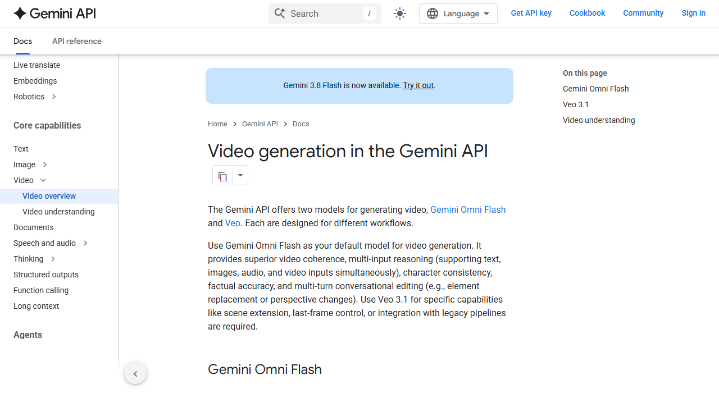Image resolution: width=719 pixels, height=393 pixels.
Task: Open the copy page options dropdown arrow
Action: [x=240, y=176]
